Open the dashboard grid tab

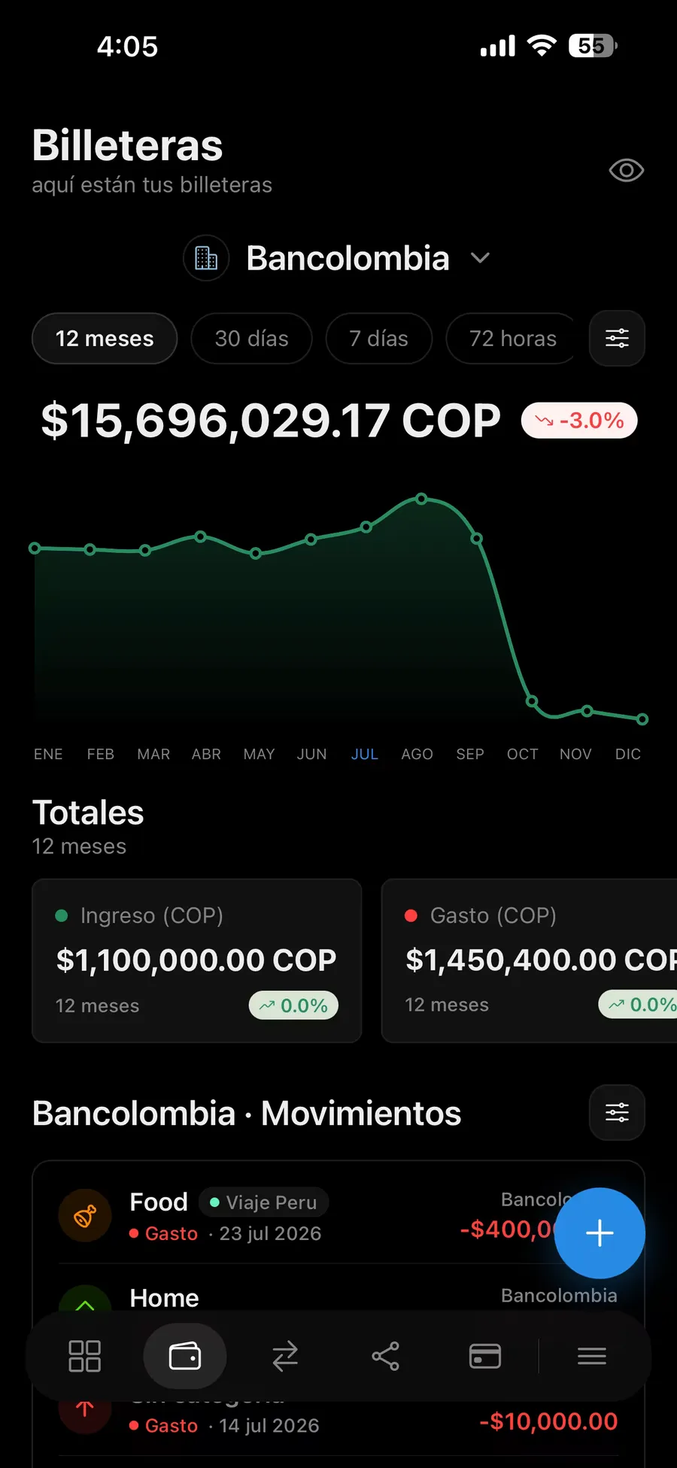[84, 1356]
